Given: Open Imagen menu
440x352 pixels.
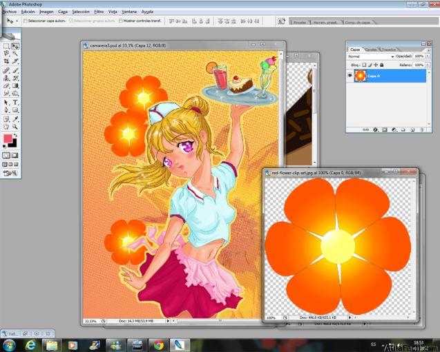Looking at the screenshot, I should click(46, 12).
